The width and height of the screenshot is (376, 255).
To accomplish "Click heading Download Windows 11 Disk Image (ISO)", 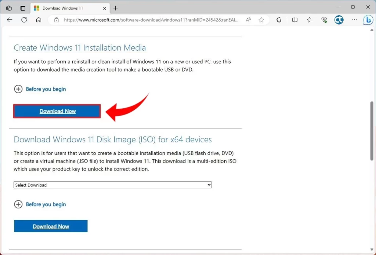I will (x=113, y=139).
